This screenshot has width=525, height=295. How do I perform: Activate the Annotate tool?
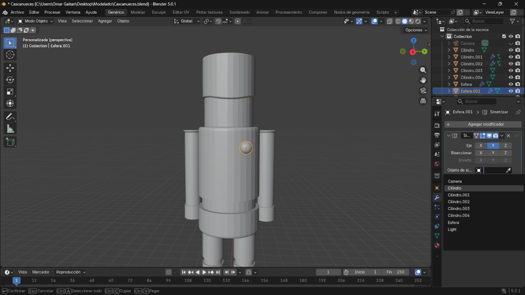[x=10, y=117]
